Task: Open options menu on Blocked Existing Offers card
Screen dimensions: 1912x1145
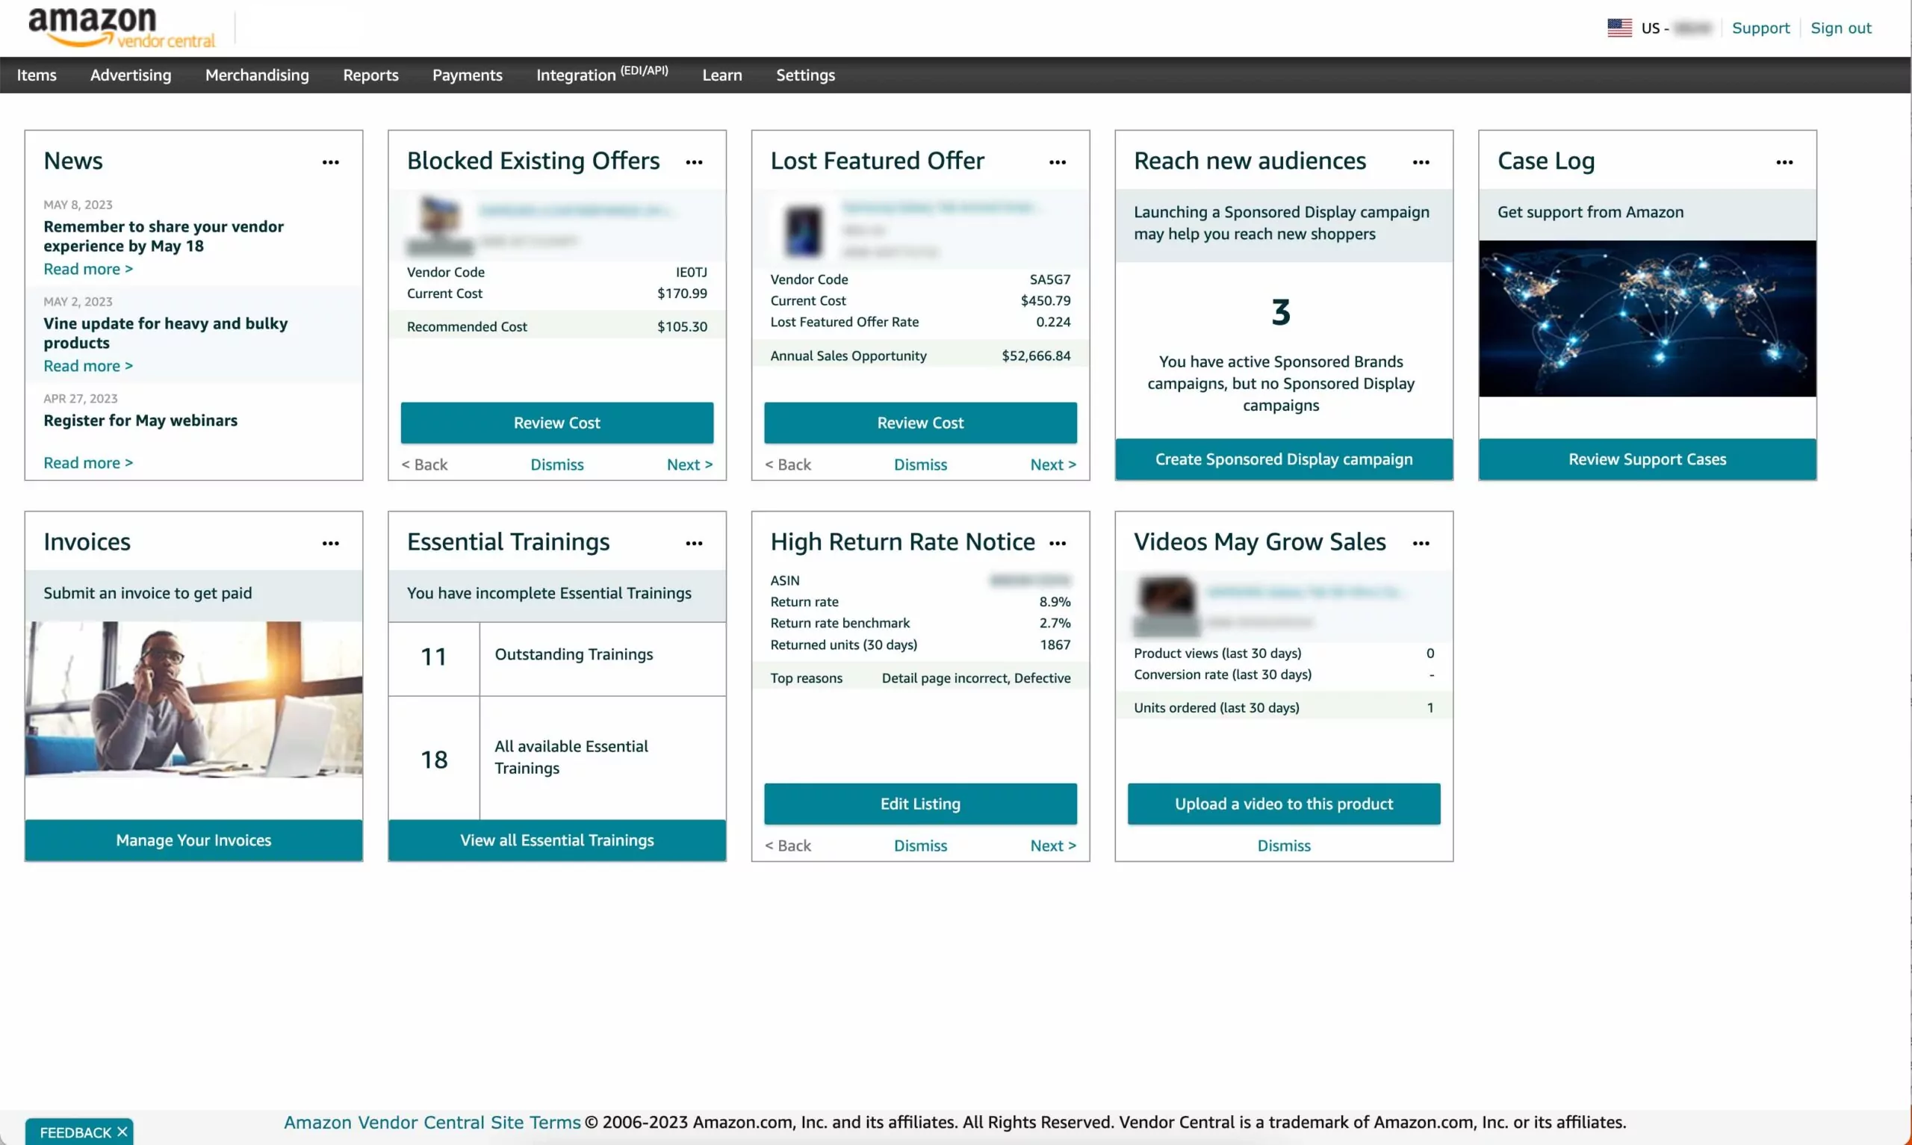Action: 693,162
